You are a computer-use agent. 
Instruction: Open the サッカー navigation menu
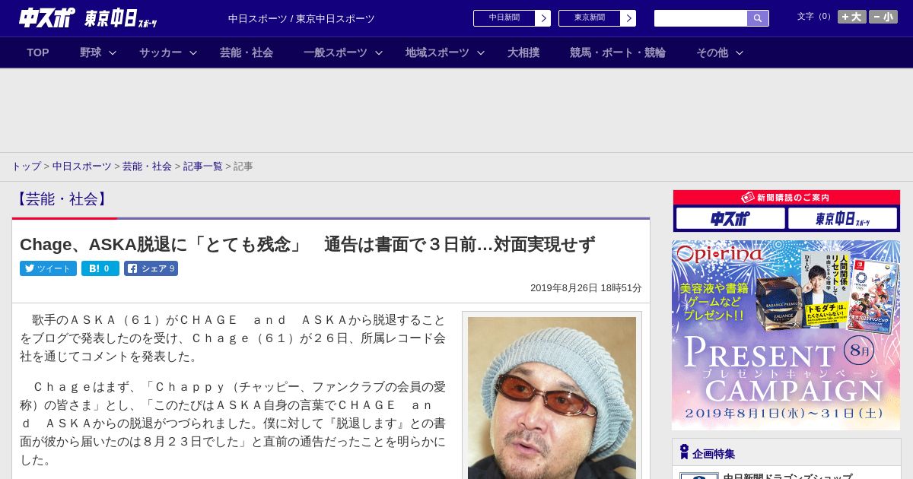point(161,52)
